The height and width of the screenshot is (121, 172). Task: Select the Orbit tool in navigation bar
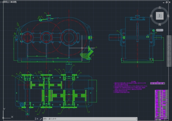[x=169, y=56]
